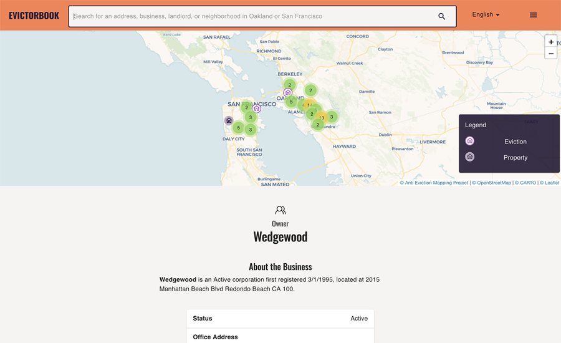Open the orange 13 cluster
The height and width of the screenshot is (343, 561).
pyautogui.click(x=322, y=117)
